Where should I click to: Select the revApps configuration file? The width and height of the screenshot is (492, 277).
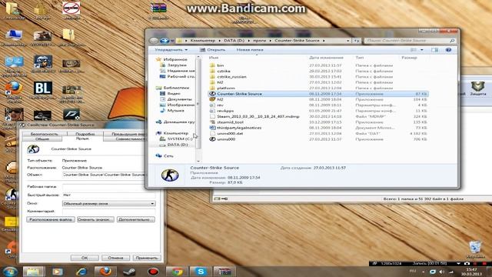[x=225, y=111]
